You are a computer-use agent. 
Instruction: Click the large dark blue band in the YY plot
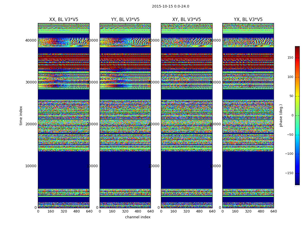coord(125,170)
